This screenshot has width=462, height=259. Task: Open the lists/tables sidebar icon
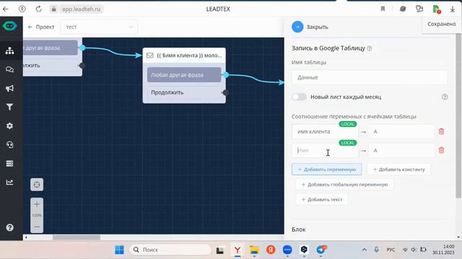click(x=9, y=163)
